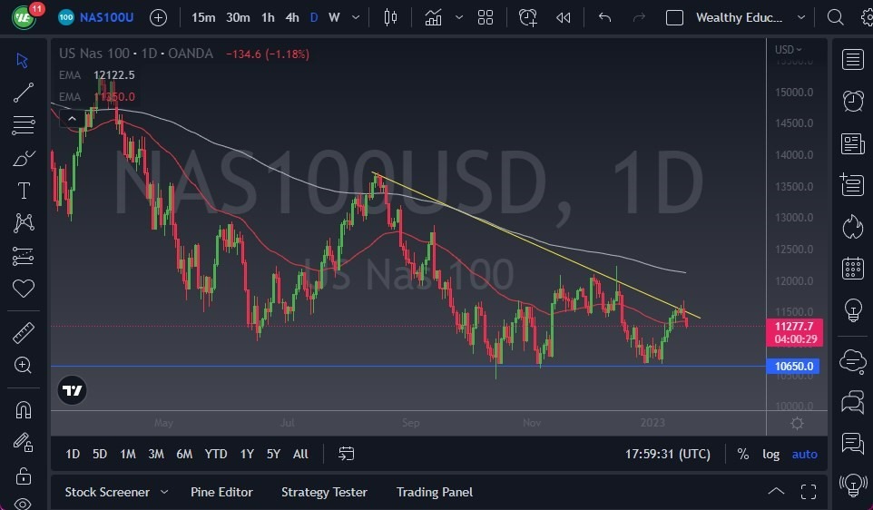Open the ideas stream panel
Screen dimensions: 873x510
pos(852,443)
